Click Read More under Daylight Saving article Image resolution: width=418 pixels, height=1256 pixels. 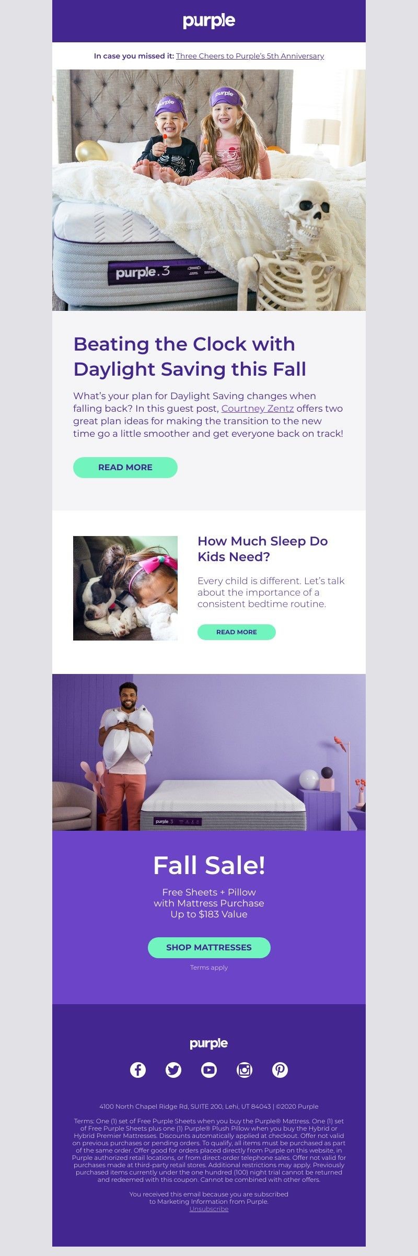[x=125, y=468]
